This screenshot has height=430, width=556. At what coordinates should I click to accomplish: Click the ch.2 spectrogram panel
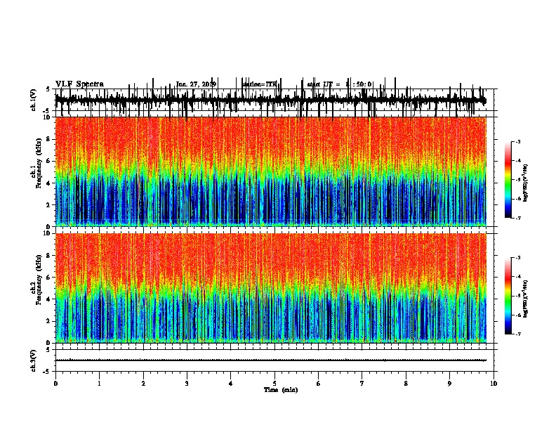coord(271,288)
